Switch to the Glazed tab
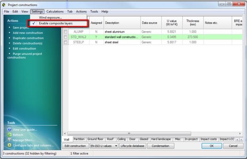This screenshot has width=247, height=159. coord(144,139)
